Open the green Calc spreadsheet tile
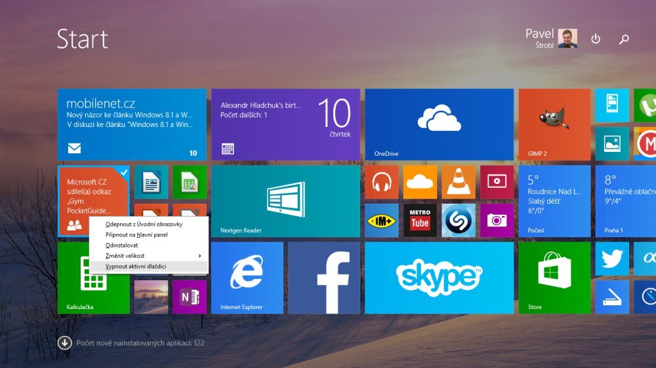The width and height of the screenshot is (656, 368). point(190,182)
